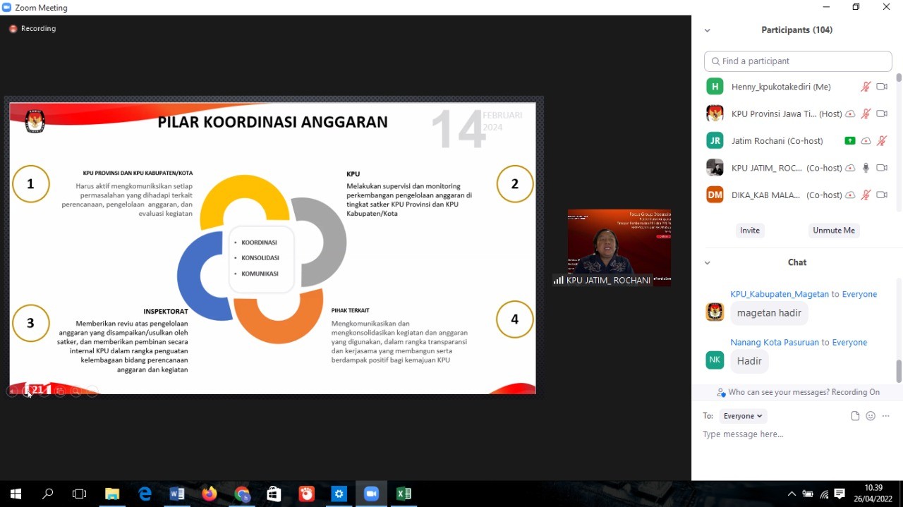Click cloud recording icon beside DIKA_KAB MALA
Image resolution: width=903 pixels, height=507 pixels.
[x=850, y=195]
